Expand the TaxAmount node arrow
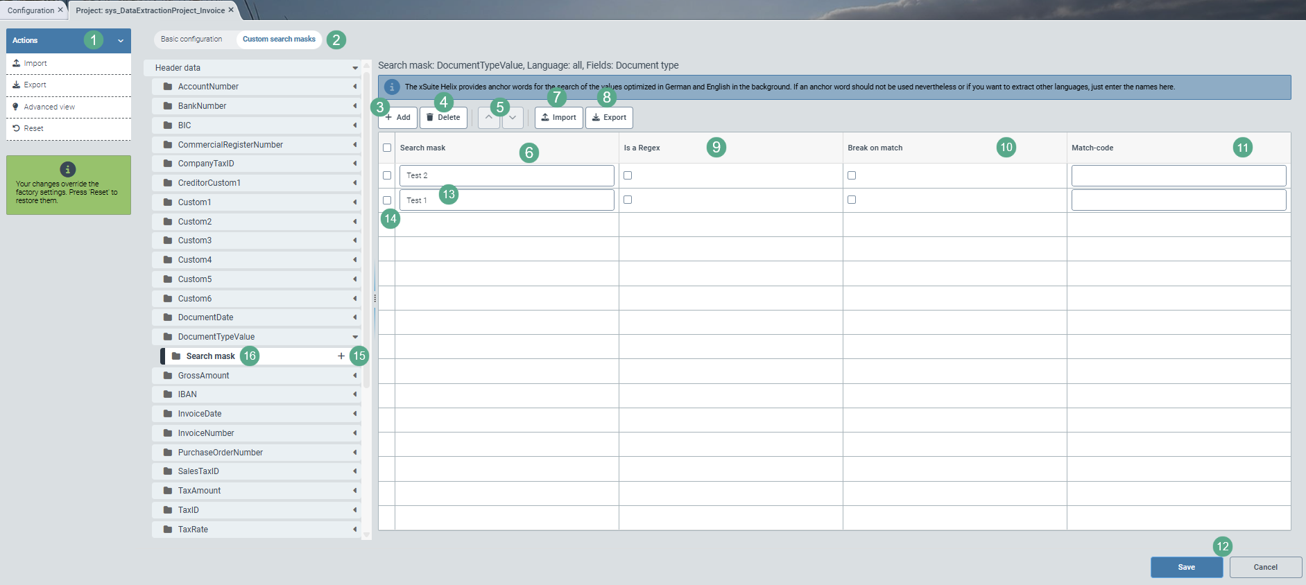 (355, 491)
